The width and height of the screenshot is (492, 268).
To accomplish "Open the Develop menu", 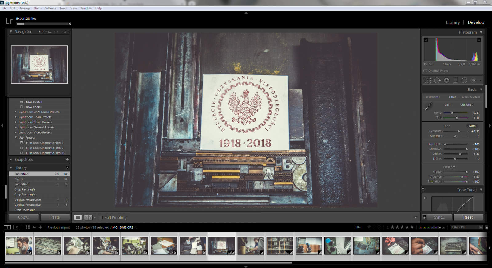I will [24, 8].
